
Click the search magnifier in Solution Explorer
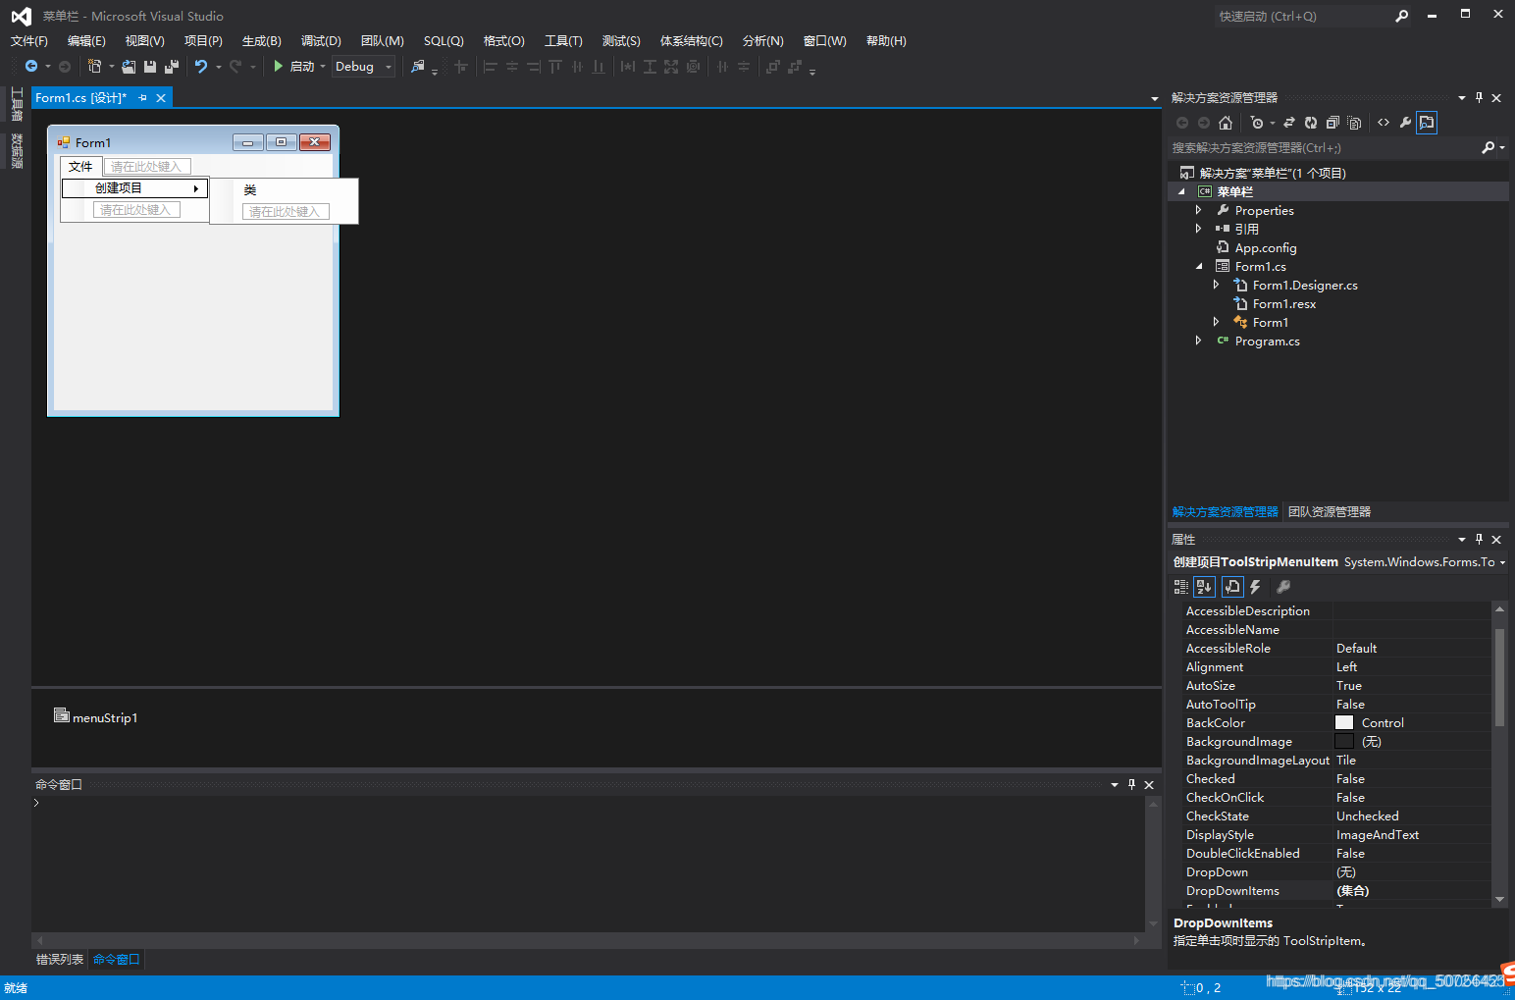pyautogui.click(x=1488, y=147)
